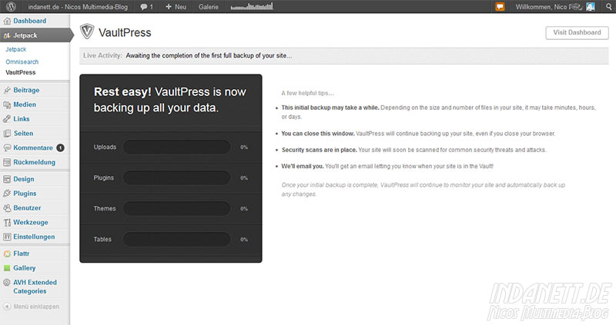616x325 pixels.
Task: Click the Jetpack menu icon
Action: 7,35
